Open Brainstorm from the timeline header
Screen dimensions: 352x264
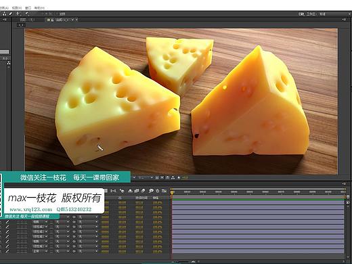(151, 191)
